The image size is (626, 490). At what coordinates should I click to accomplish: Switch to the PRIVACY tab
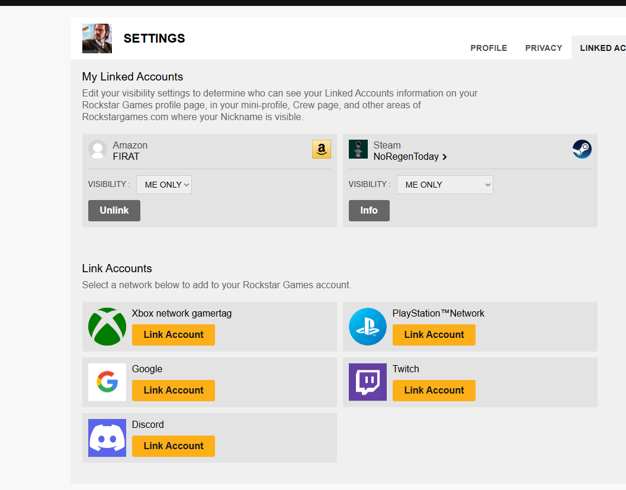point(543,48)
